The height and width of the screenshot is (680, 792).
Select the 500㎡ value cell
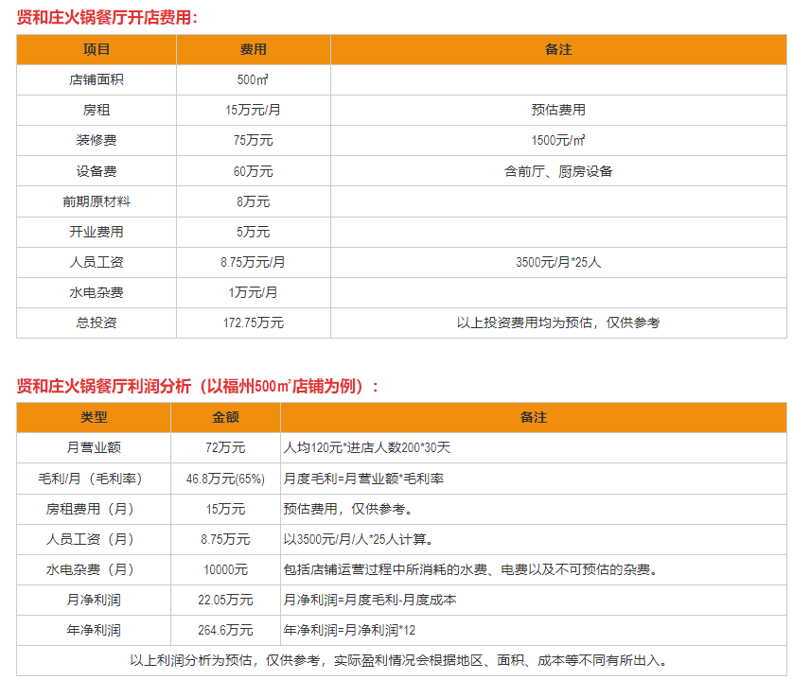253,79
